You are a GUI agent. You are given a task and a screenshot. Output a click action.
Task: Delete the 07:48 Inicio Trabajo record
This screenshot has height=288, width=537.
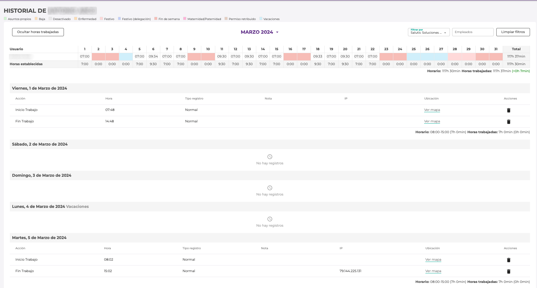click(x=508, y=110)
